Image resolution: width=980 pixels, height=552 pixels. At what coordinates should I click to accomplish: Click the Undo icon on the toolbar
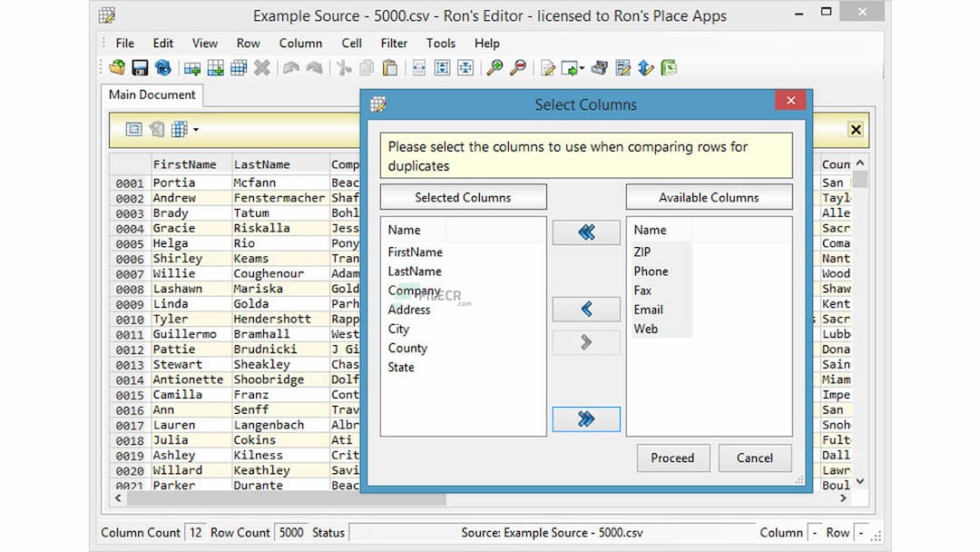[290, 67]
